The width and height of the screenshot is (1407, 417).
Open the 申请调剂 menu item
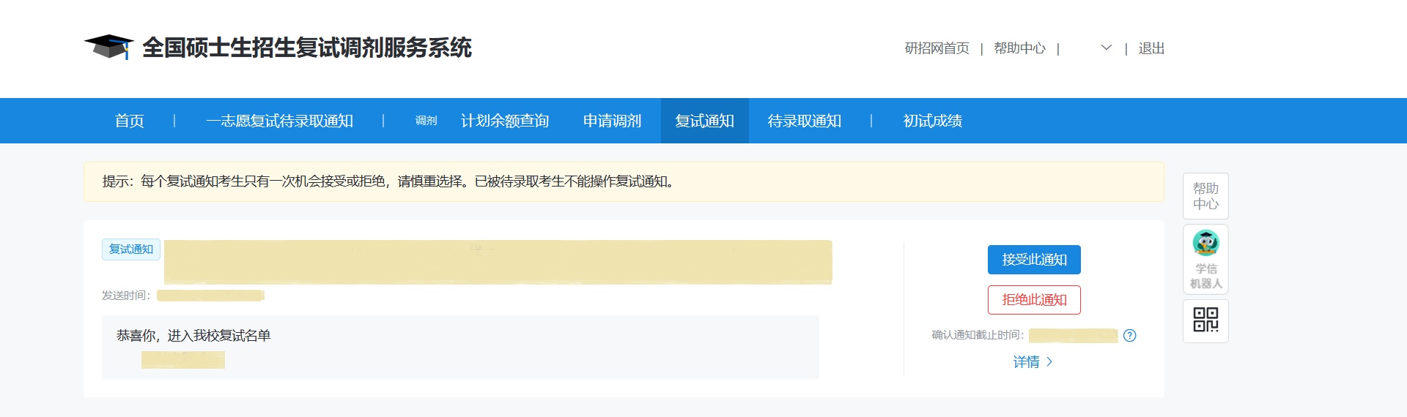(612, 121)
